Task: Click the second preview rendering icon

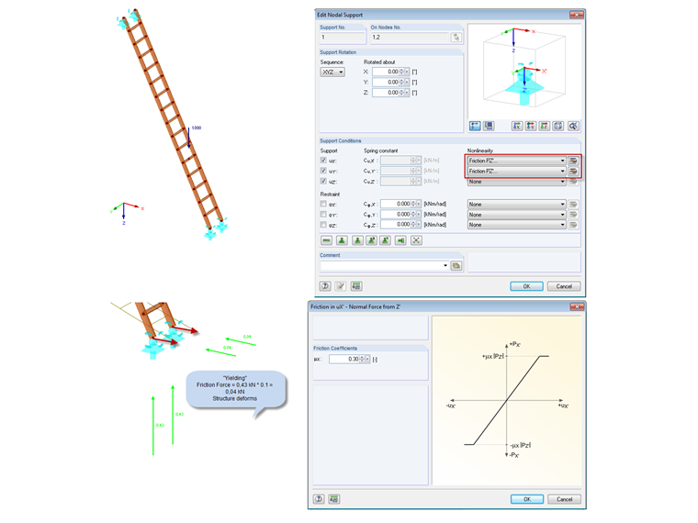Action: pyautogui.click(x=489, y=126)
